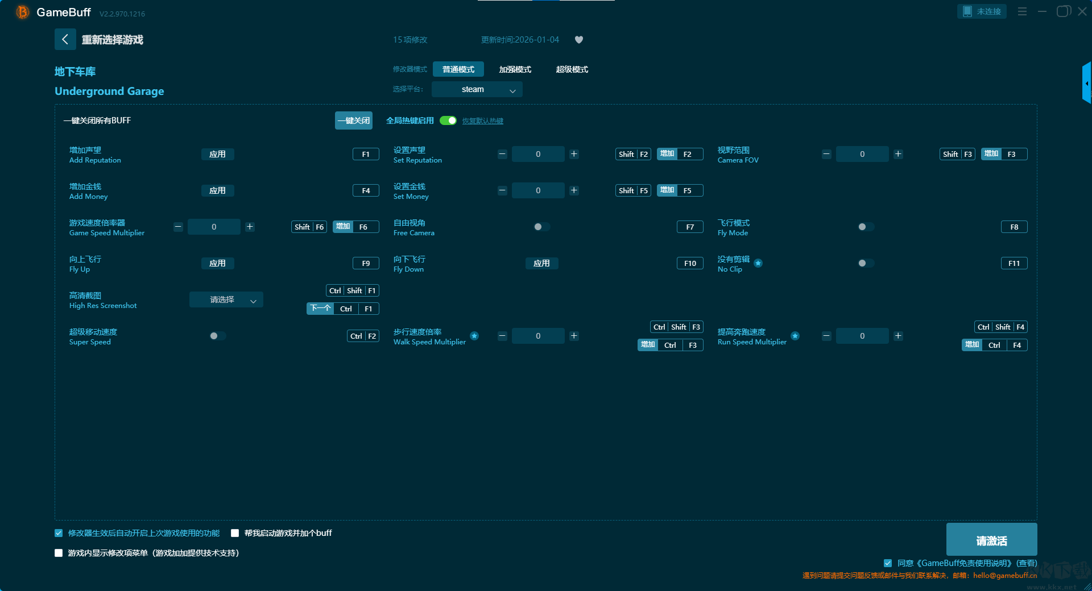Image resolution: width=1092 pixels, height=591 pixels.
Task: Open the steam platform dropdown
Action: click(x=477, y=89)
